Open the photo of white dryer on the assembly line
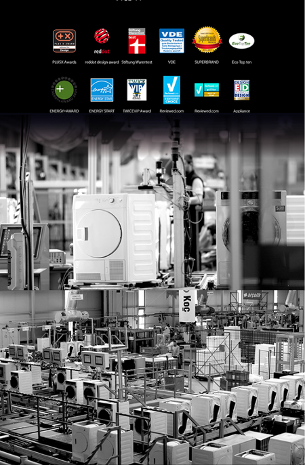 click(152, 202)
